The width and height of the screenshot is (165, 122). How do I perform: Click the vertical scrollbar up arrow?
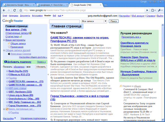tap(163, 25)
